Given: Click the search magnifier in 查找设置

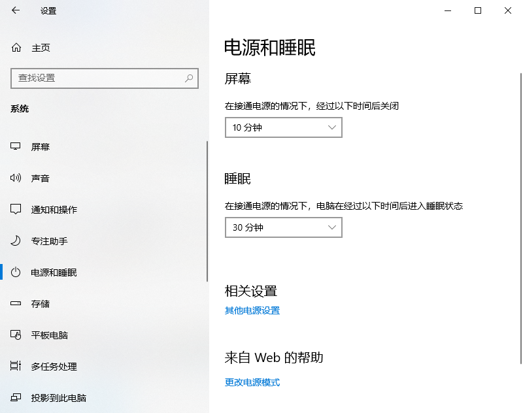Looking at the screenshot, I should coord(189,78).
